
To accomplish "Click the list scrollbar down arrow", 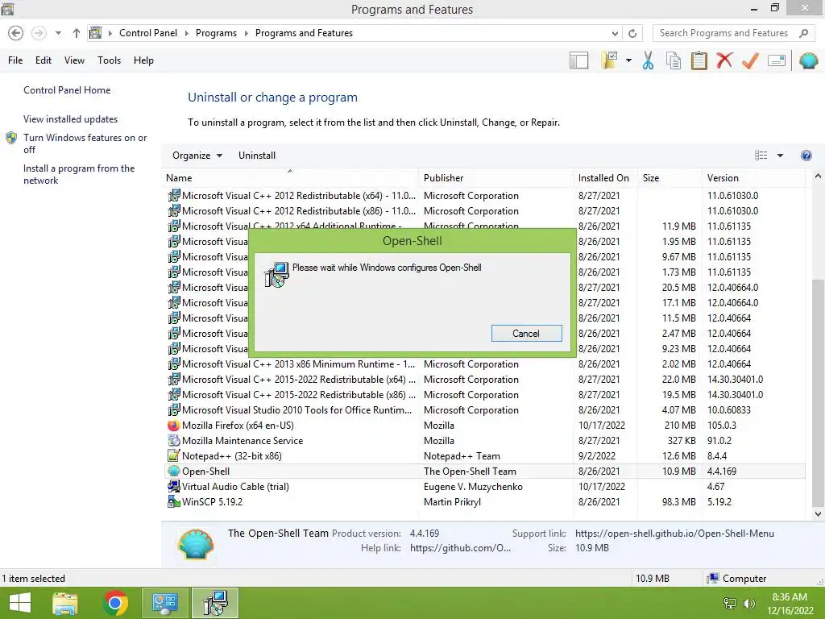I will point(818,513).
